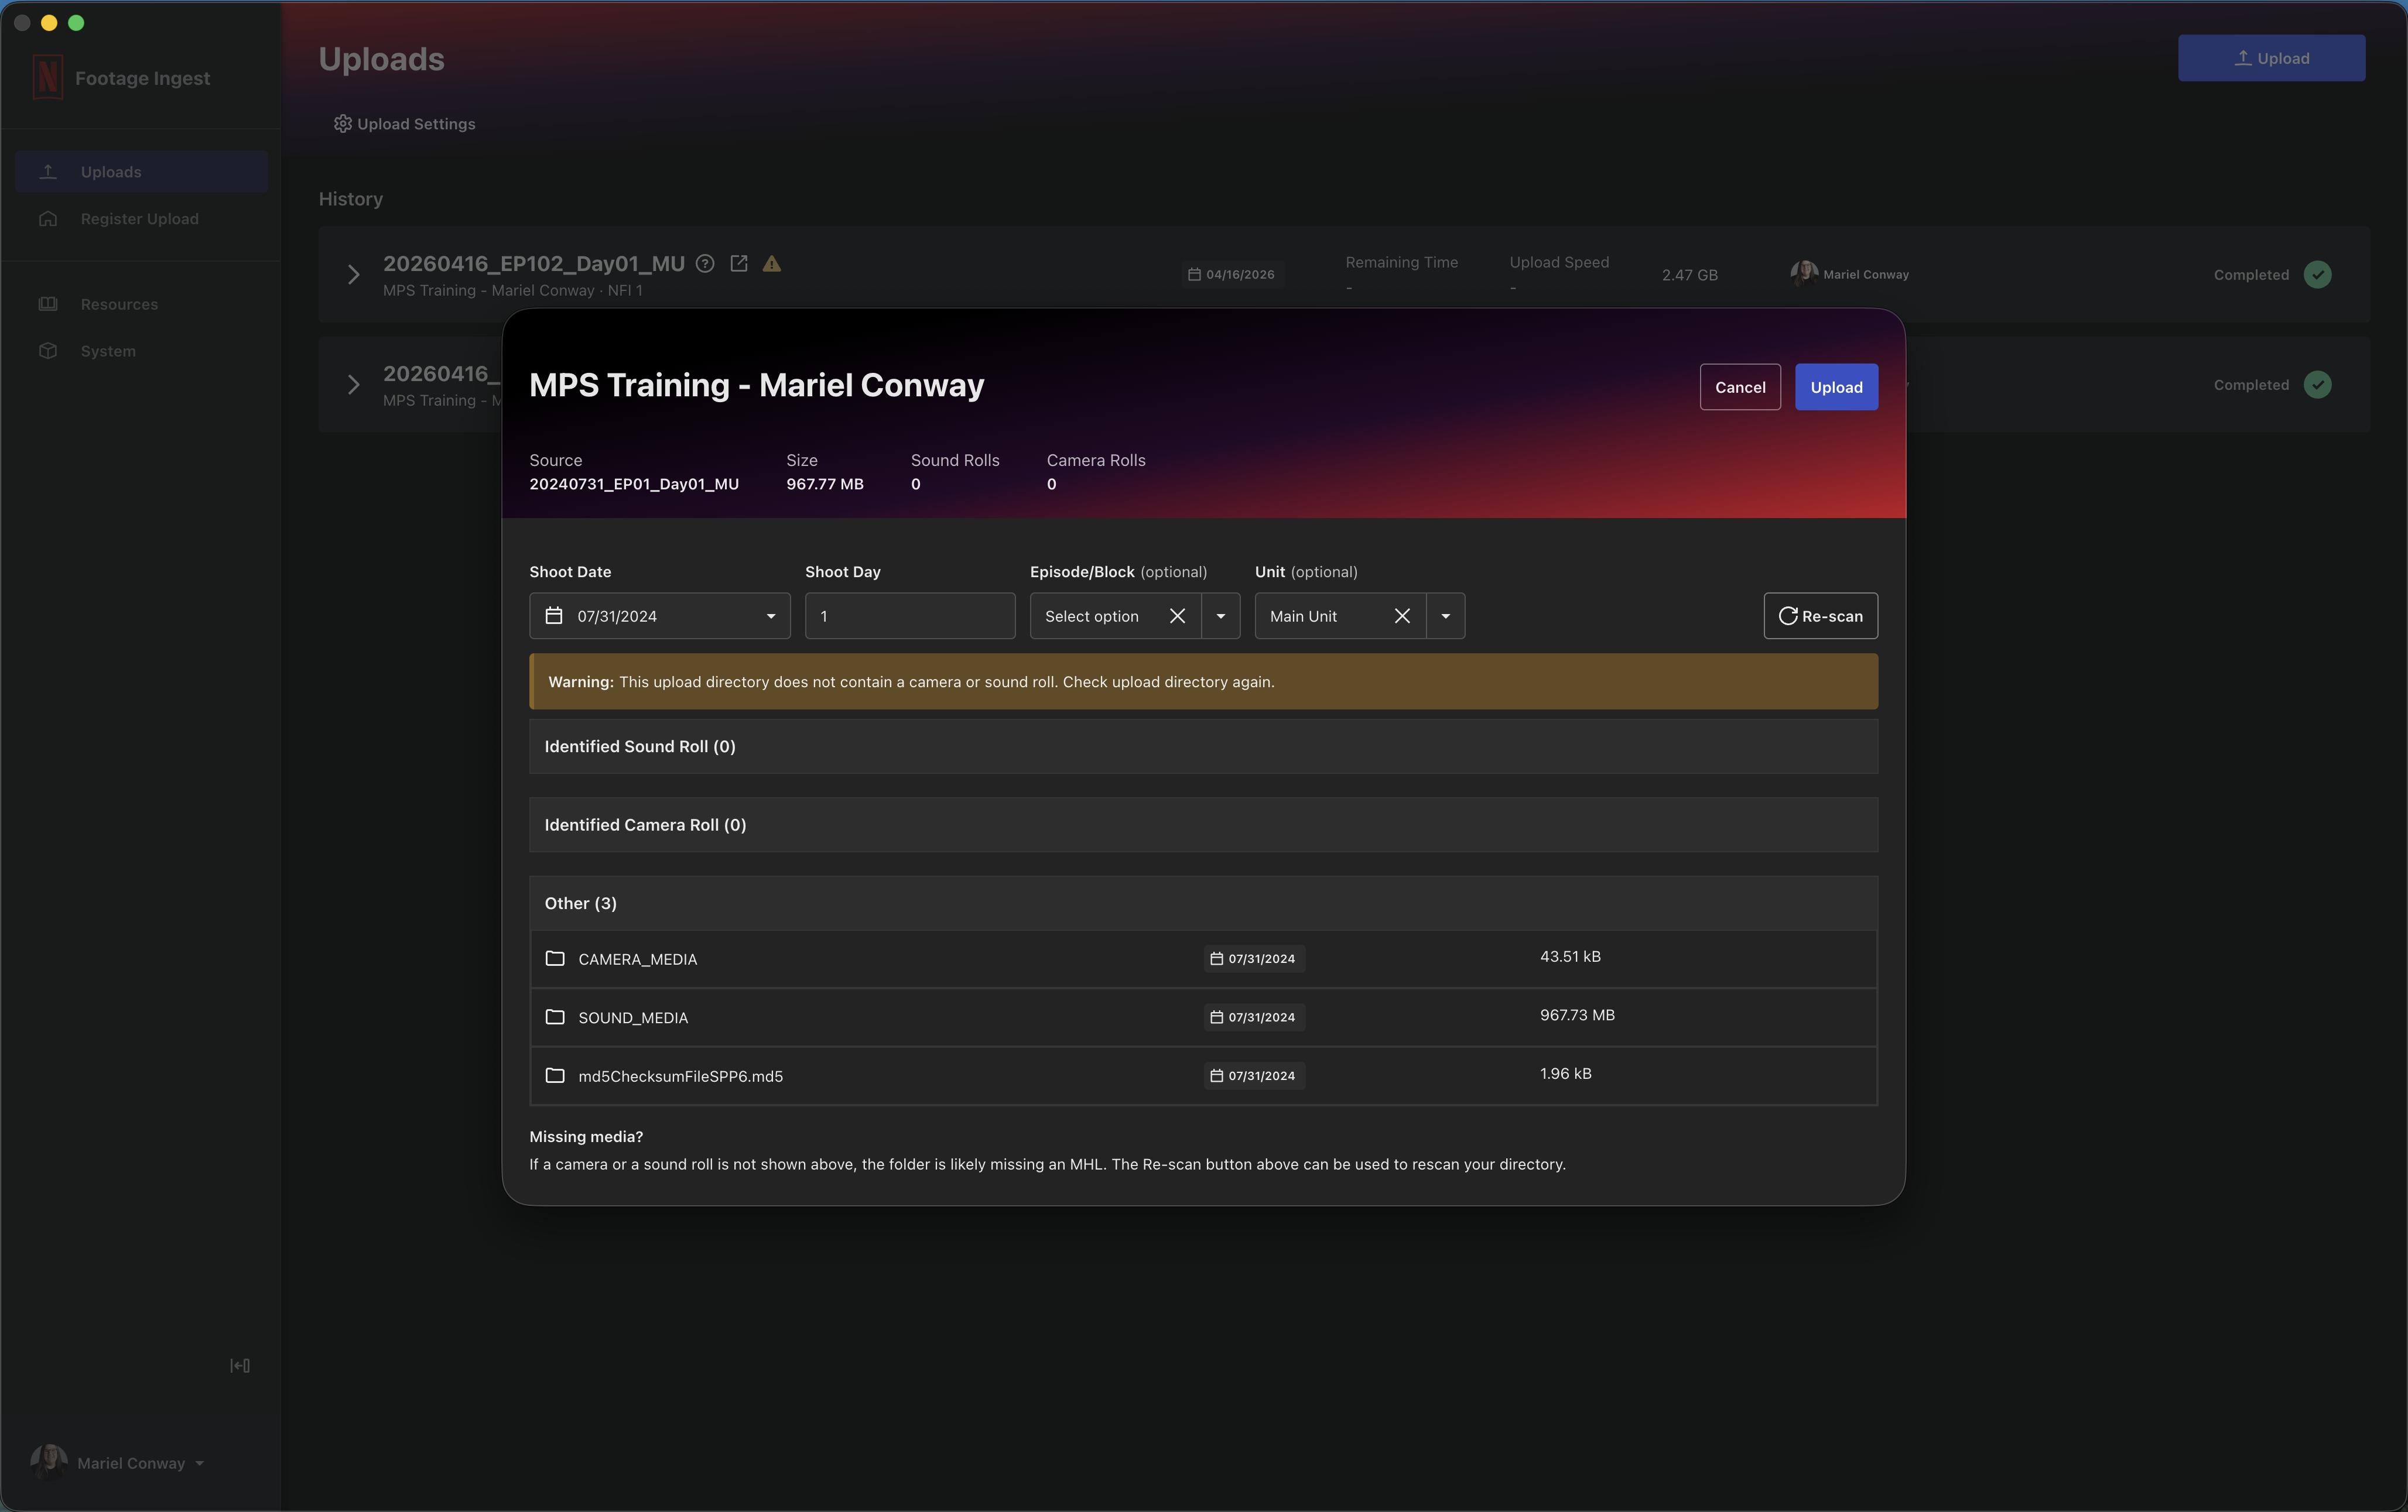The height and width of the screenshot is (1512, 2408).
Task: Click the Register Upload home icon
Action: [48, 219]
